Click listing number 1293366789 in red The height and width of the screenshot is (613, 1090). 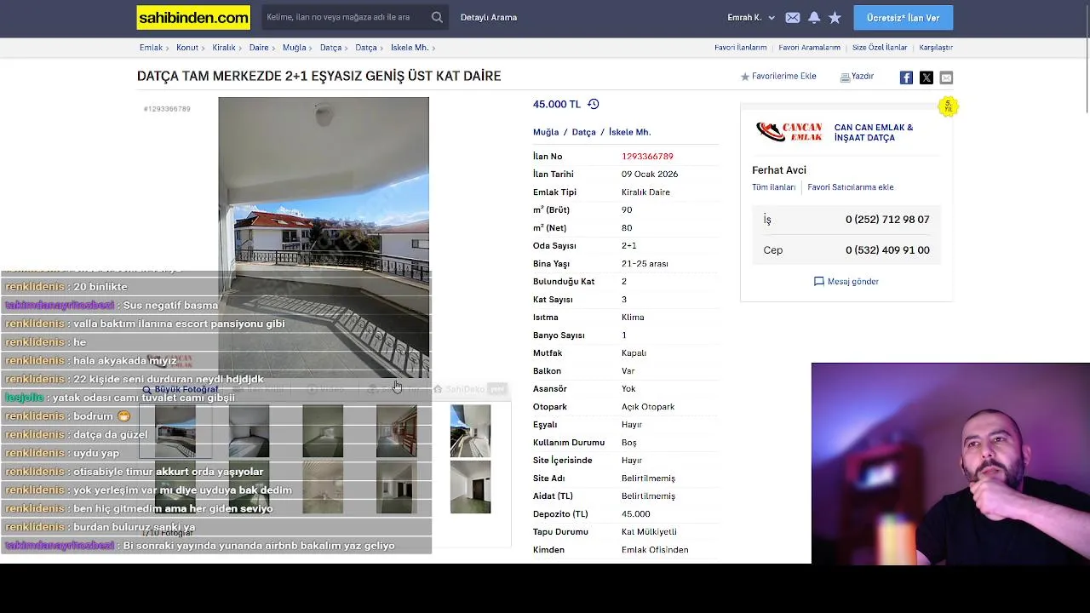[647, 157]
